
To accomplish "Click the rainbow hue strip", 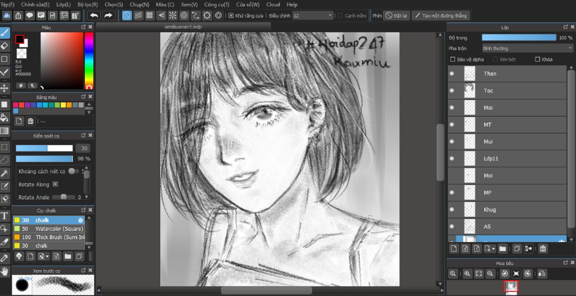I will tap(89, 61).
